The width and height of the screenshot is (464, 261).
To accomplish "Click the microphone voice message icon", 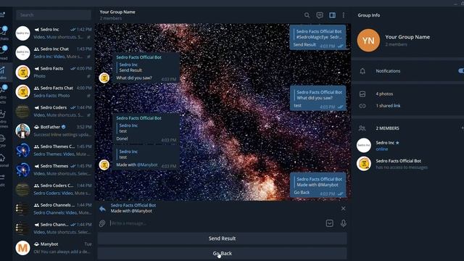I will [343, 223].
